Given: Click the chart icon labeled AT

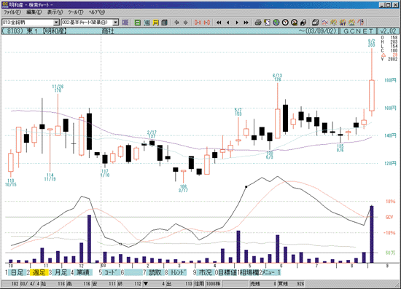Looking at the screenshot, I should 343,23.
